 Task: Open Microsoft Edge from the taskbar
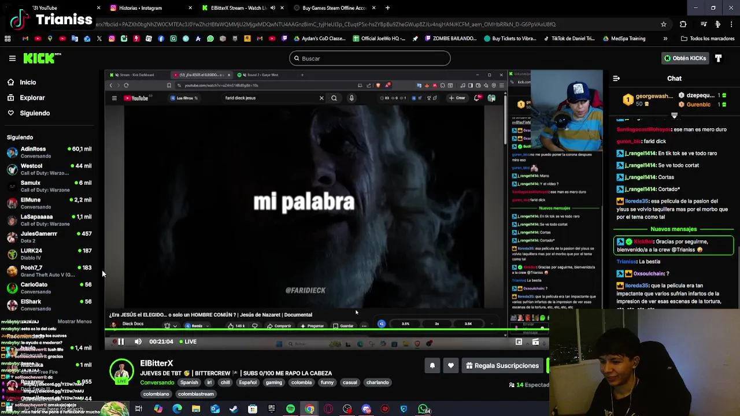click(x=177, y=409)
